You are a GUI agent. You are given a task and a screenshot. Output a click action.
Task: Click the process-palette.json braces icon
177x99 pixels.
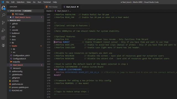tap(10, 87)
